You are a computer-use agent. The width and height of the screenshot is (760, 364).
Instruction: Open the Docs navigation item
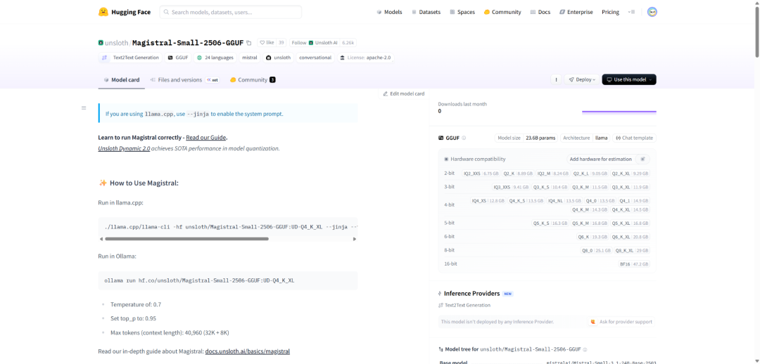(540, 12)
